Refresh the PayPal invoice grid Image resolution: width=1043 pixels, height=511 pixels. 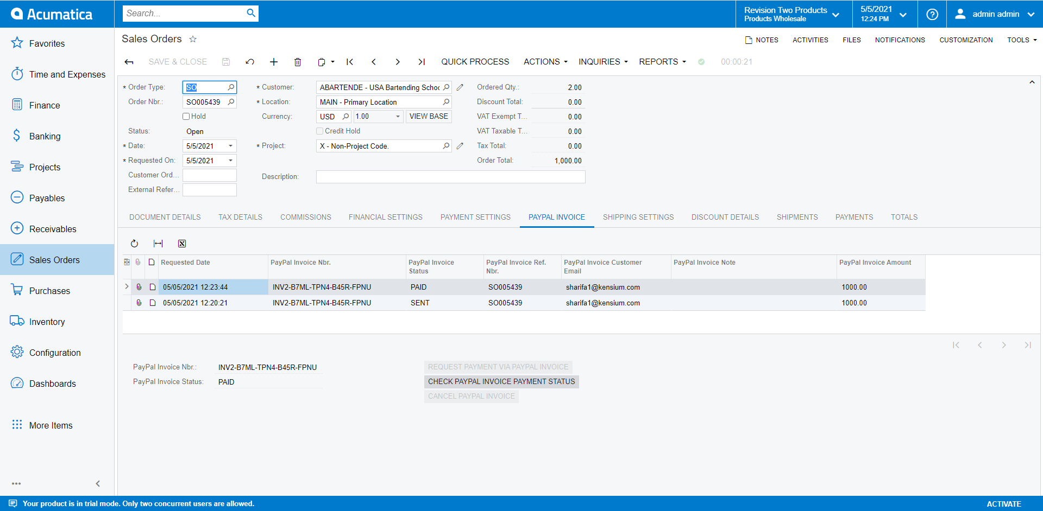click(134, 244)
